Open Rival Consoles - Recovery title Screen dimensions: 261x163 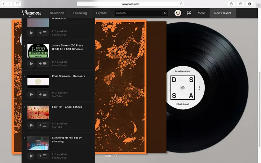click(68, 76)
